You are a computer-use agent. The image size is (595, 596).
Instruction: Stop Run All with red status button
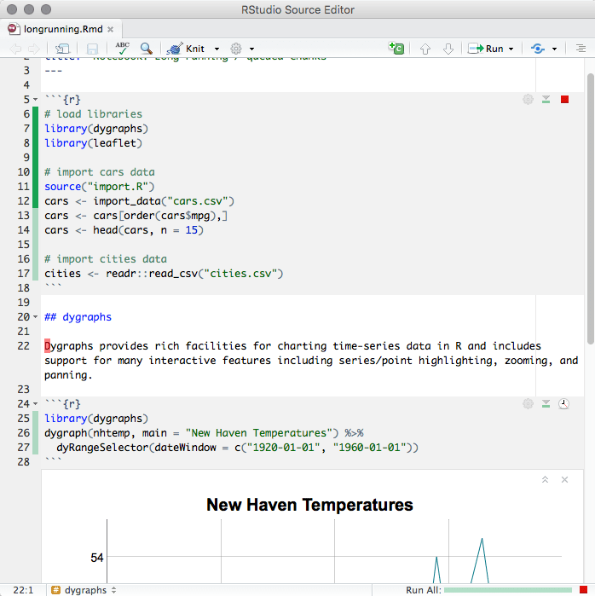tap(583, 590)
